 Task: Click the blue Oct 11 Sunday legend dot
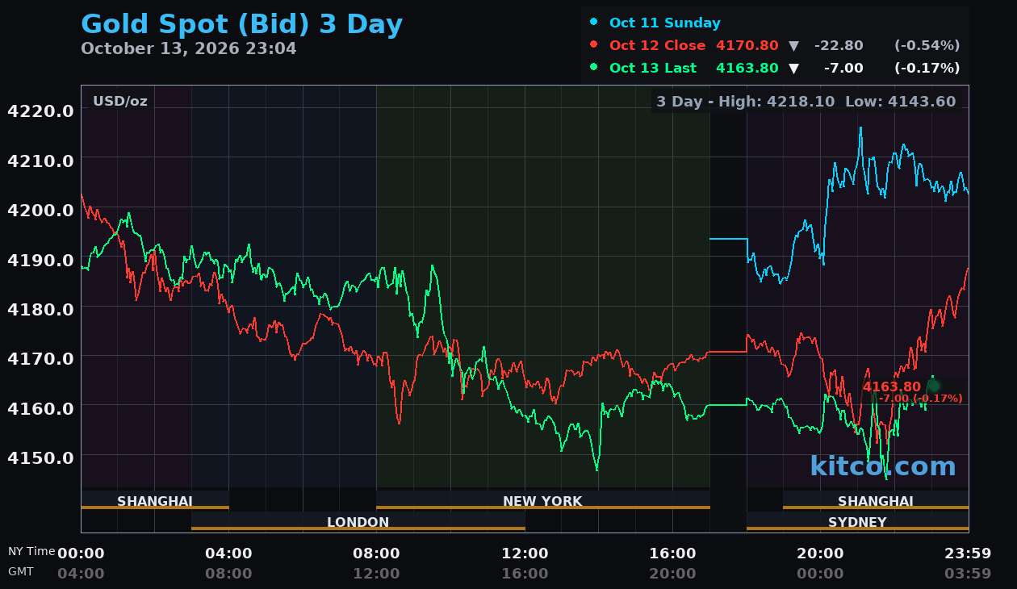[x=594, y=23]
